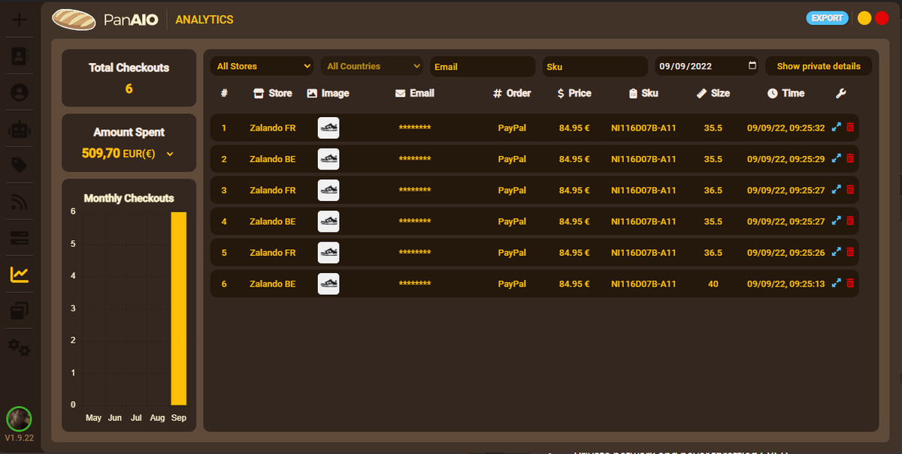Screen dimensions: 902x454
Task: Open the RSS feed sidebar icon
Action: click(20, 202)
